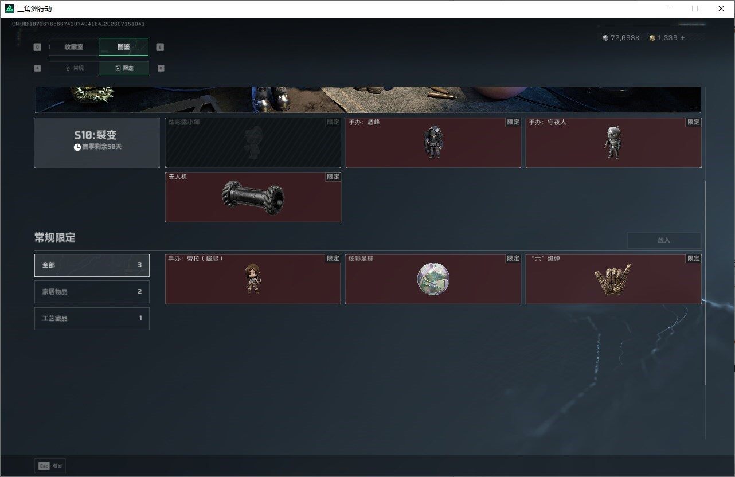Click the 守夜人 figurine image
Screen dimensions: 735x477
point(613,143)
